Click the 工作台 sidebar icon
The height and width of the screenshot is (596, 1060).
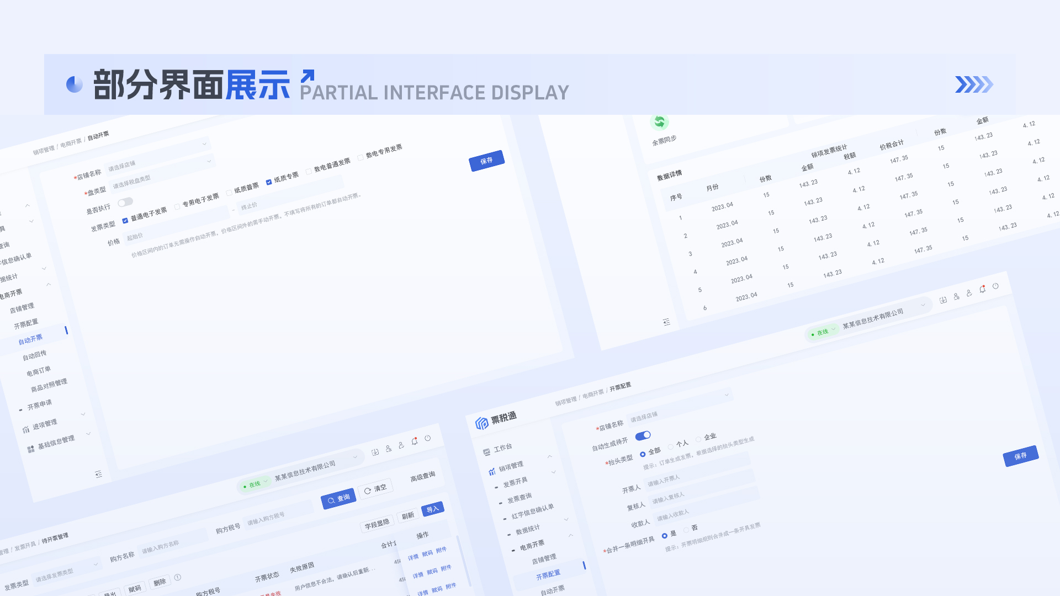pyautogui.click(x=486, y=452)
